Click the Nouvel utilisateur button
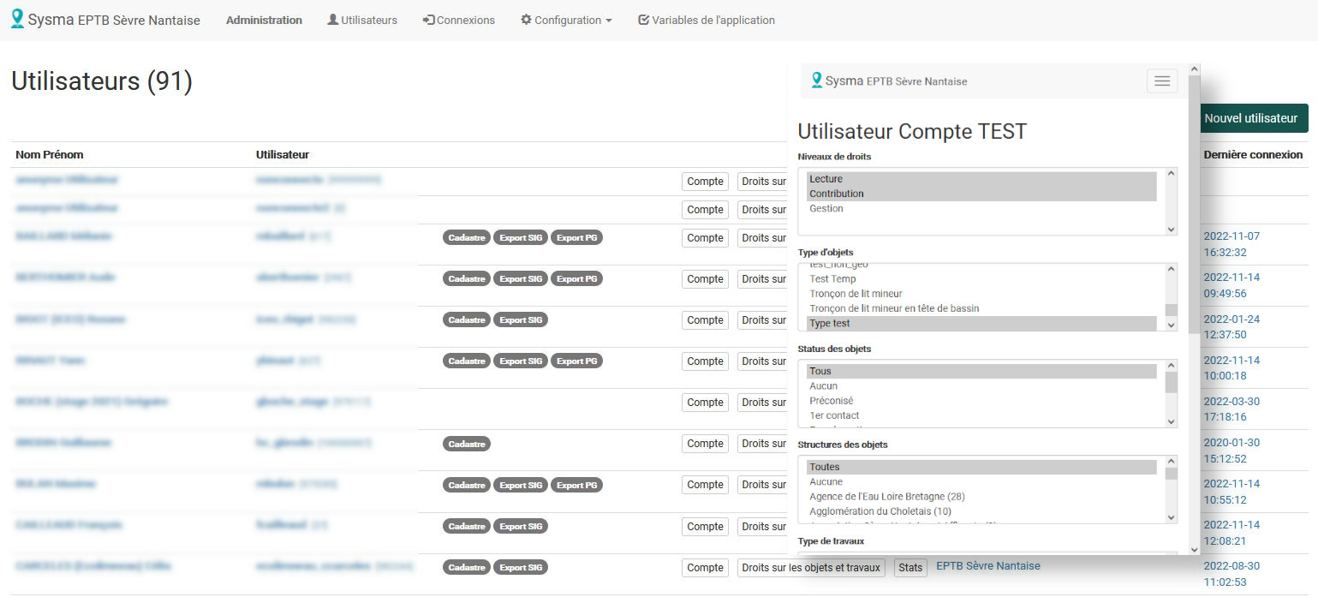Image resolution: width=1318 pixels, height=597 pixels. pos(1249,118)
